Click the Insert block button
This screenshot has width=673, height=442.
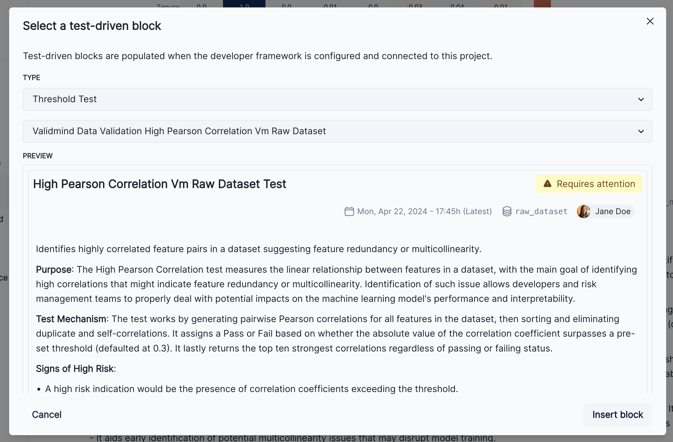(x=618, y=414)
